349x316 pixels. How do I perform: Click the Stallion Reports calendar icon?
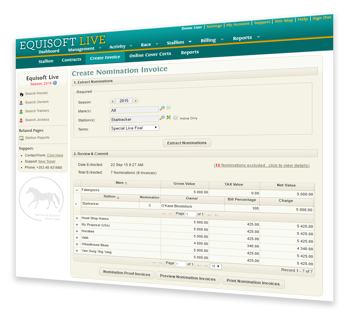click(x=21, y=138)
